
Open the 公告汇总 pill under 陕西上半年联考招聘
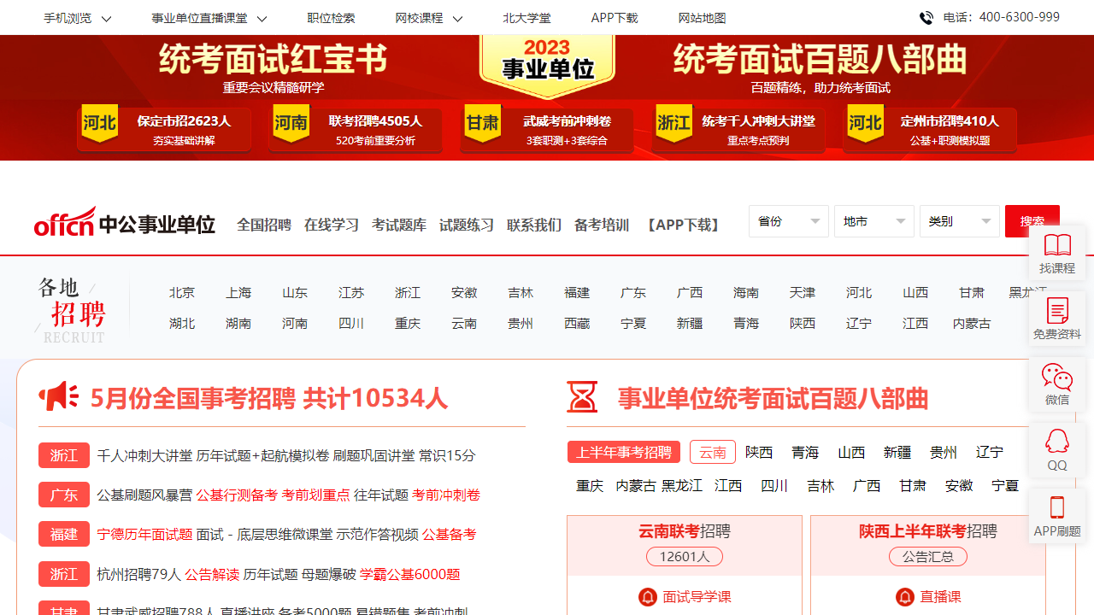(x=928, y=557)
